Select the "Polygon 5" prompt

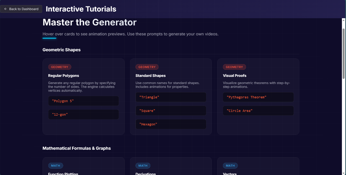[83, 101]
